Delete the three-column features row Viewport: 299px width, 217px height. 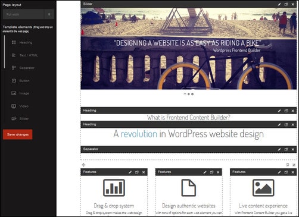pyautogui.click(x=294, y=165)
